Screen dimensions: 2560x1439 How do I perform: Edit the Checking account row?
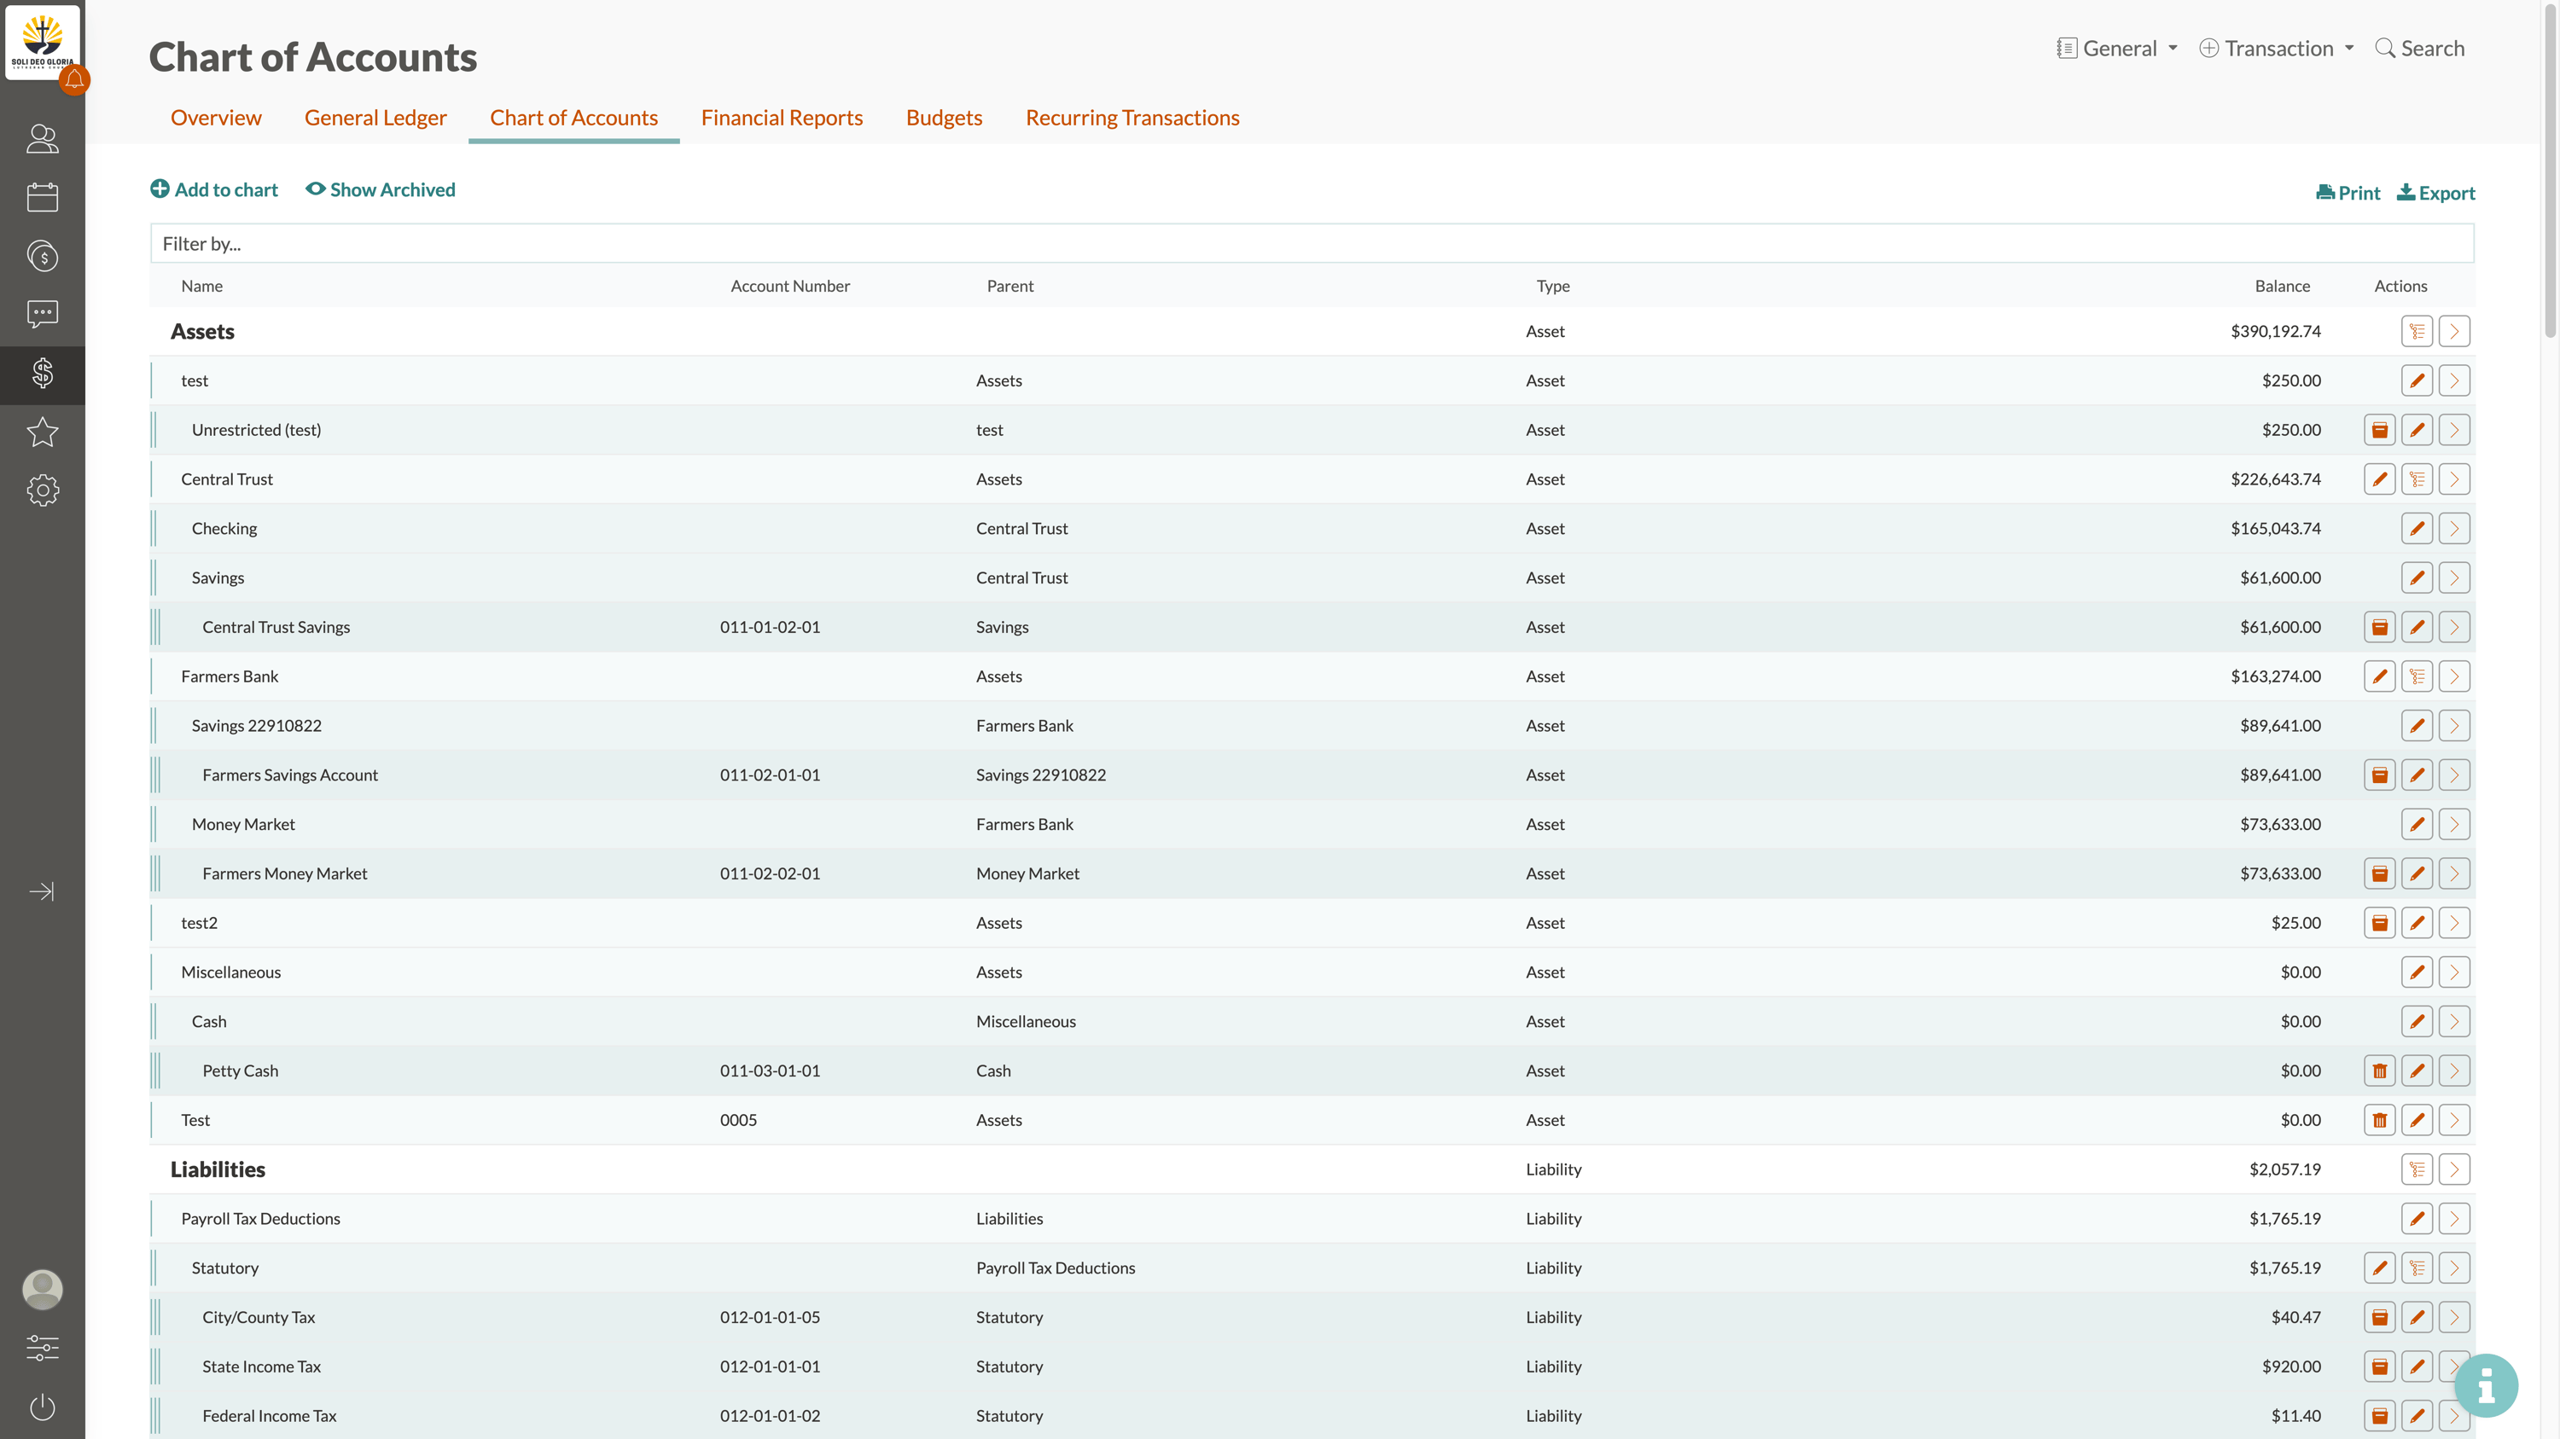(x=2416, y=528)
